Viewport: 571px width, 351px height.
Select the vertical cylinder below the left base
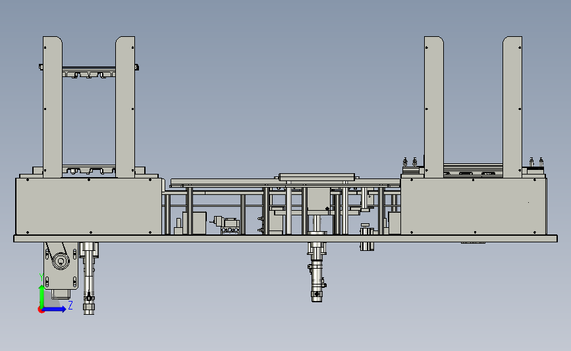click(89, 278)
